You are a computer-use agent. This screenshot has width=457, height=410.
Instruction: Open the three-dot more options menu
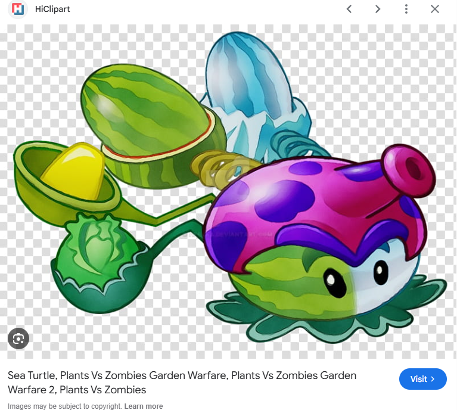406,10
